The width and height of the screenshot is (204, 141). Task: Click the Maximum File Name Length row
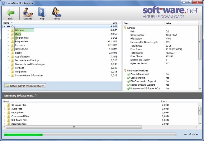pyautogui.click(x=160, y=42)
